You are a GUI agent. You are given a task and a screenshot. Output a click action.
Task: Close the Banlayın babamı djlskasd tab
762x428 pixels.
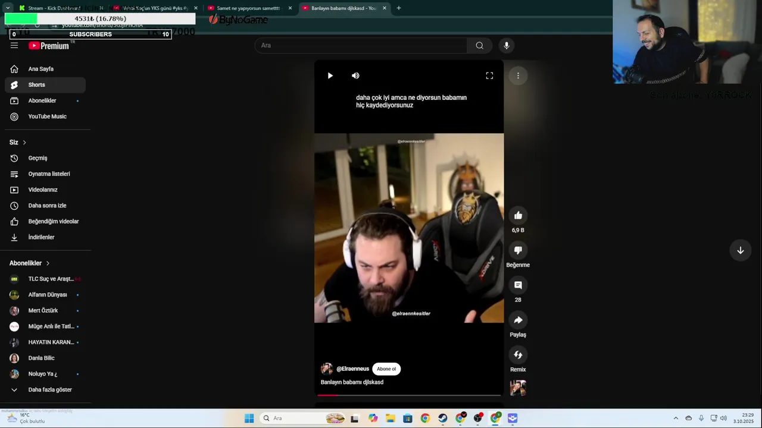tap(385, 8)
